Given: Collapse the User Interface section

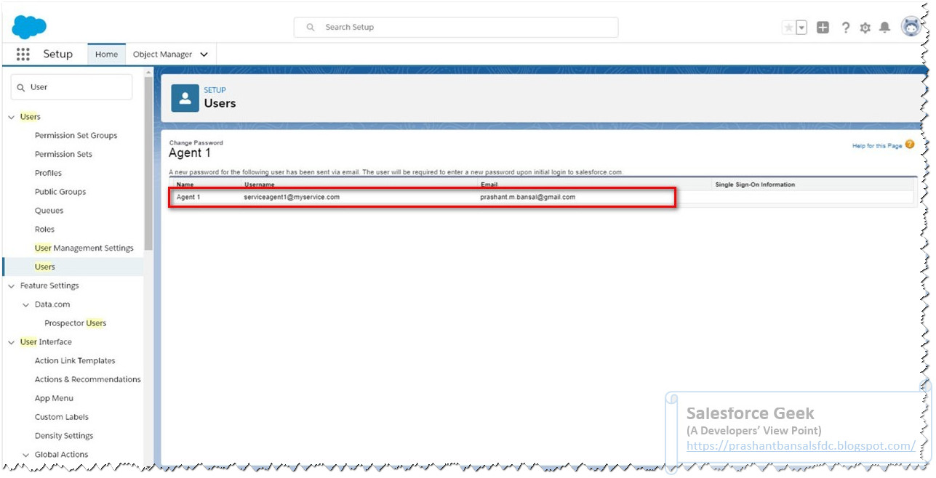Looking at the screenshot, I should pos(11,342).
